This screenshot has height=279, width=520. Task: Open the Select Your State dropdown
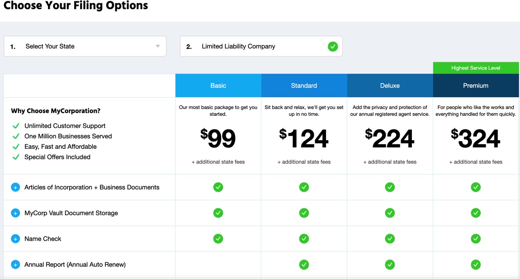[x=85, y=46]
